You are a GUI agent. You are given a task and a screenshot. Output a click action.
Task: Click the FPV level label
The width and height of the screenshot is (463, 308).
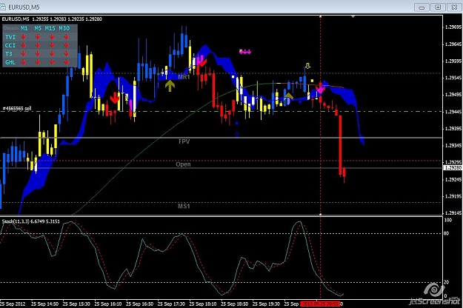[184, 141]
